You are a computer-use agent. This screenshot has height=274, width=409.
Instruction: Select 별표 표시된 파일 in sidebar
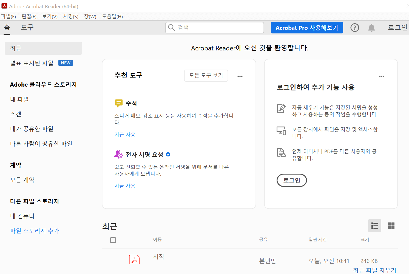[x=32, y=63]
